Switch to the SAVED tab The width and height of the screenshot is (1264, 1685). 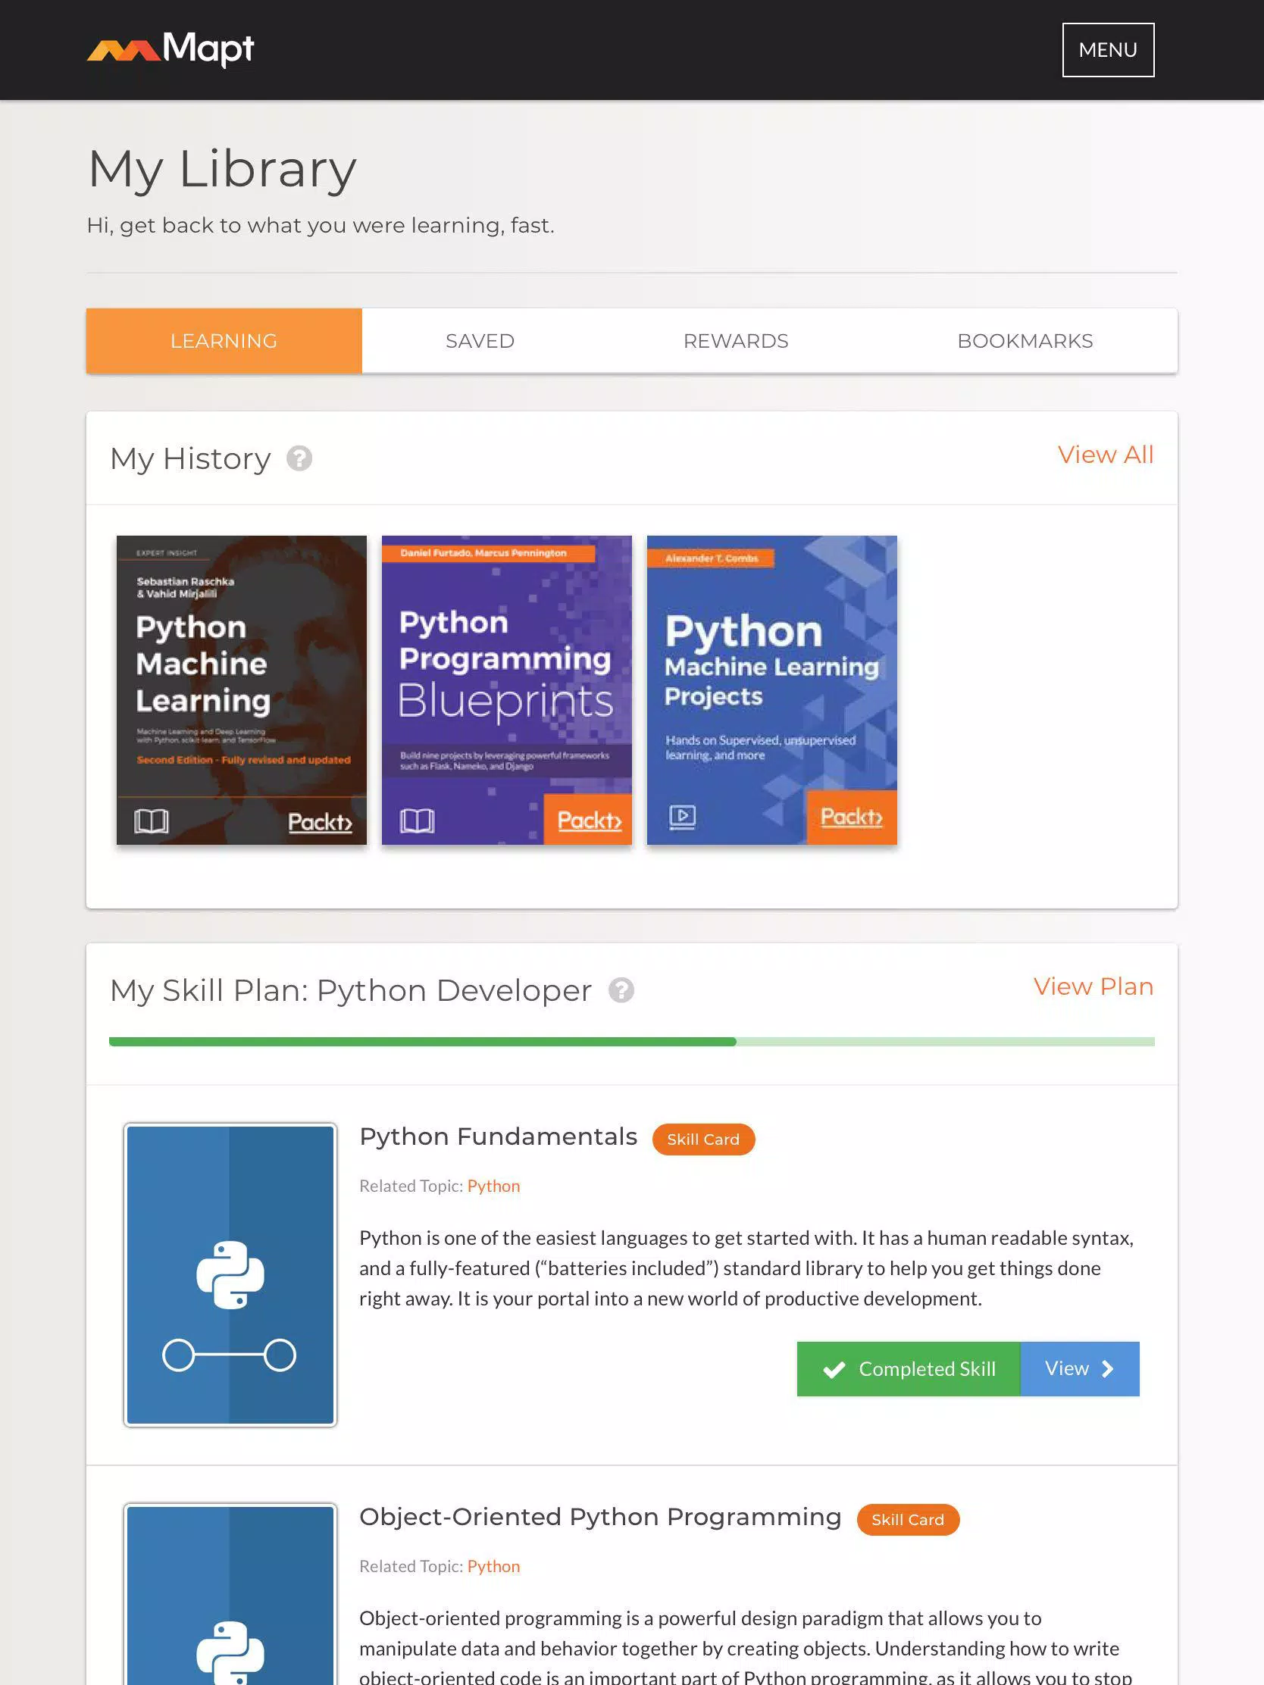point(480,340)
